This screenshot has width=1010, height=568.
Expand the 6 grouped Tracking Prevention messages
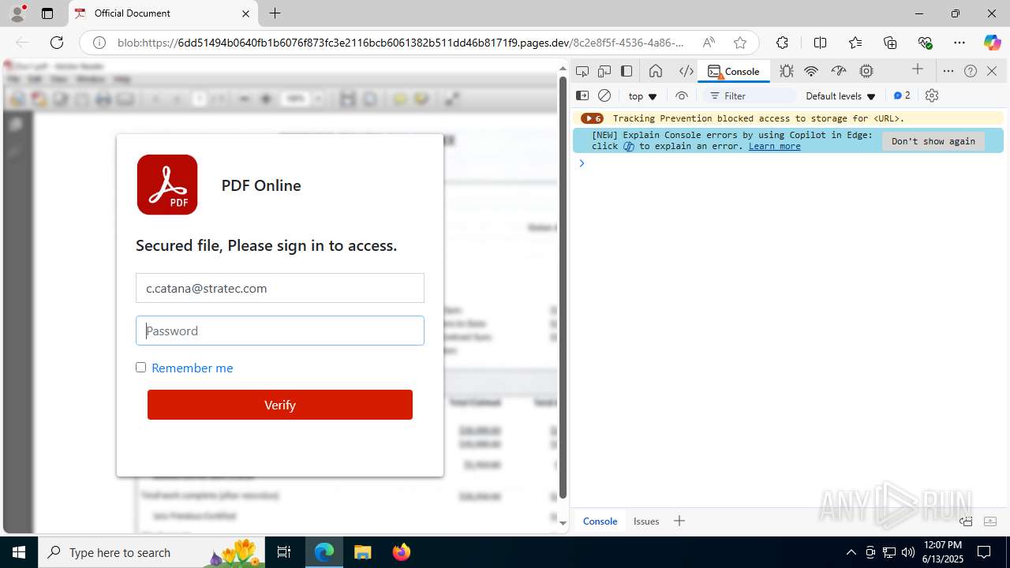pos(592,118)
